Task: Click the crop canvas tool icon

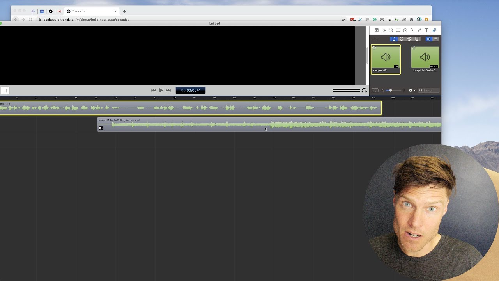Action: pos(5,90)
